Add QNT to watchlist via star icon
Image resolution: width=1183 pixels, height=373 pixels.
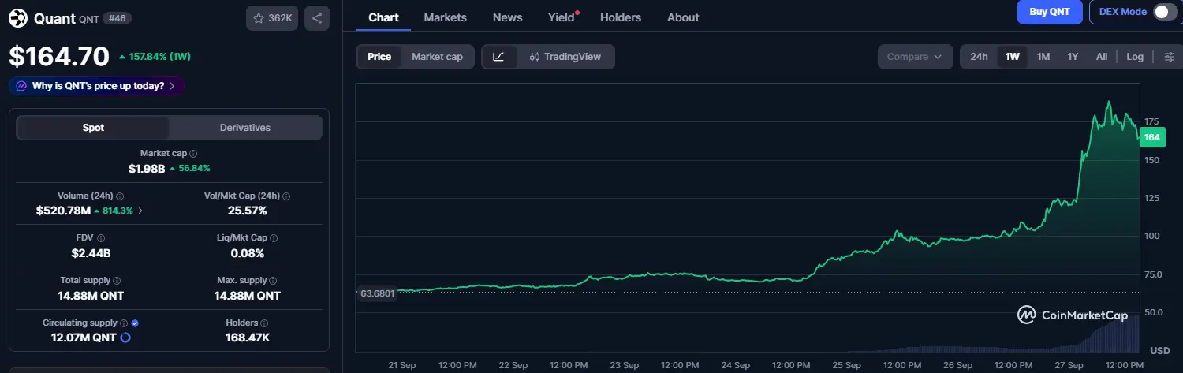[x=258, y=18]
